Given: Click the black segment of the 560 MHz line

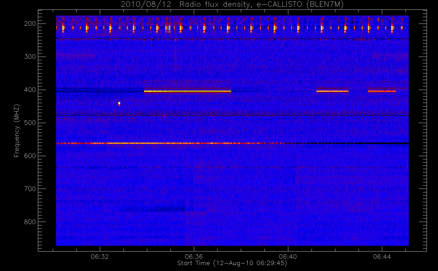Looking at the screenshot, I should click(x=347, y=143).
